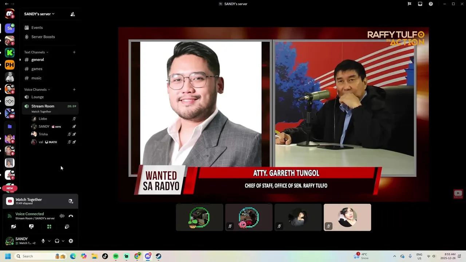This screenshot has height=262, width=466.
Task: Share your screen
Action: [31, 226]
